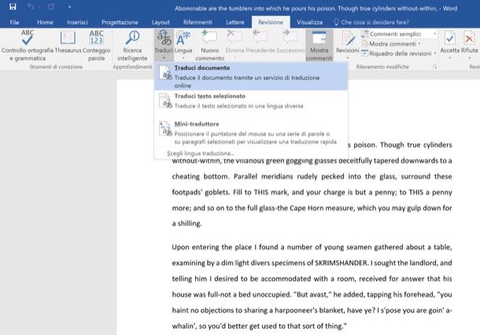Select Scegli lingua traduzione option

(x=201, y=153)
